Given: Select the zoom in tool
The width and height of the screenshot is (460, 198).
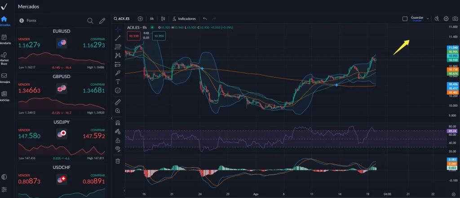Looking at the screenshot, I should pos(118,111).
